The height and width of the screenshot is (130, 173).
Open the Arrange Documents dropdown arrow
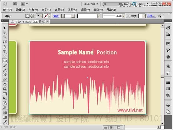pyautogui.click(x=27, y=4)
